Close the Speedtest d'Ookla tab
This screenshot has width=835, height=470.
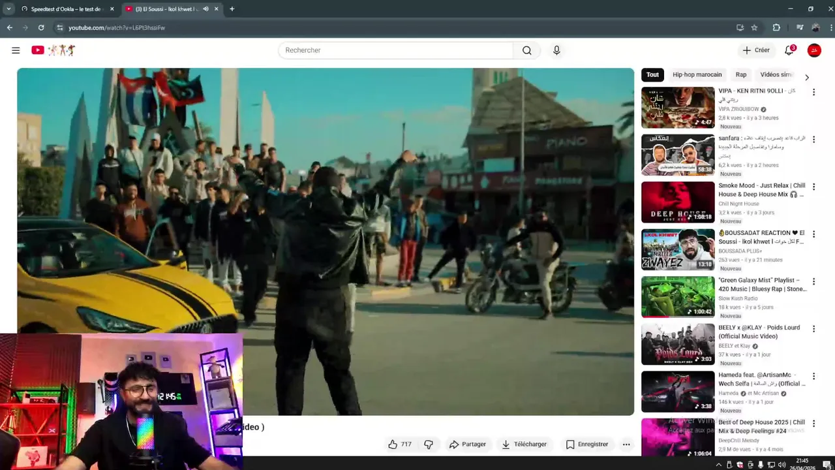[x=112, y=9]
